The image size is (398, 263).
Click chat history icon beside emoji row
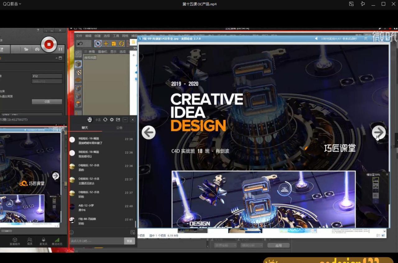point(133,232)
